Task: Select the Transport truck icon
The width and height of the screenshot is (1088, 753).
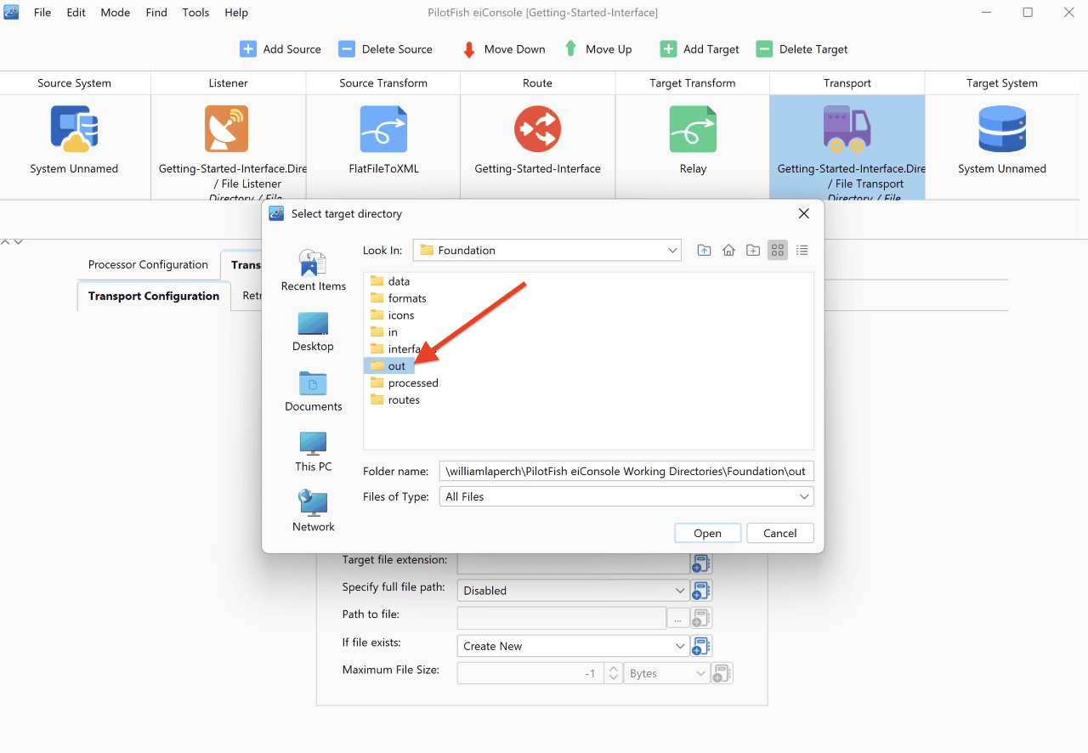Action: 847,128
